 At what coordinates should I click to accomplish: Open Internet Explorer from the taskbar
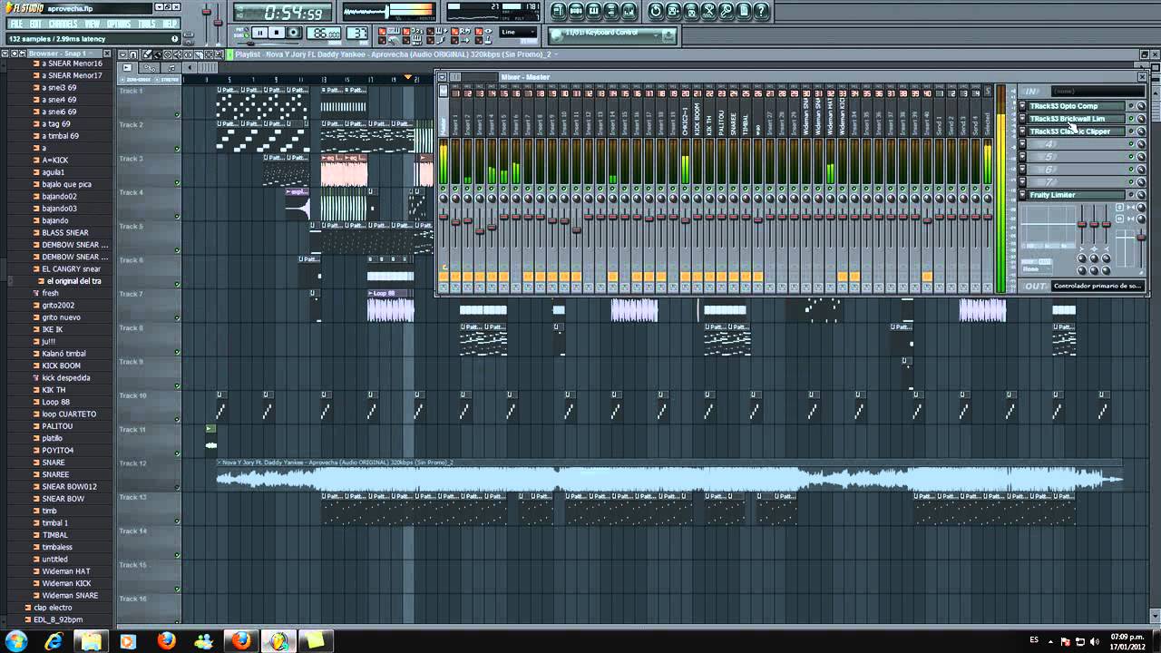(x=54, y=640)
